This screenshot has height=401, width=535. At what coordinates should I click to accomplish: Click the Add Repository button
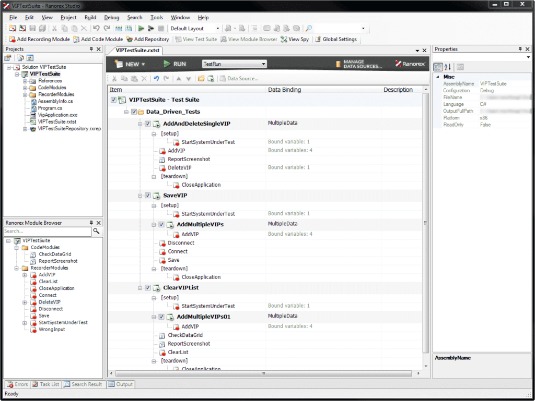pos(147,39)
